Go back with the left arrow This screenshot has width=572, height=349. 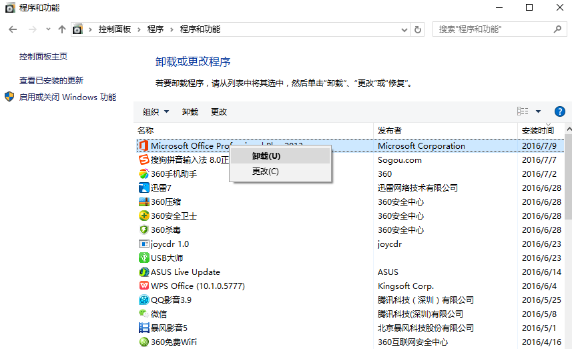13,29
